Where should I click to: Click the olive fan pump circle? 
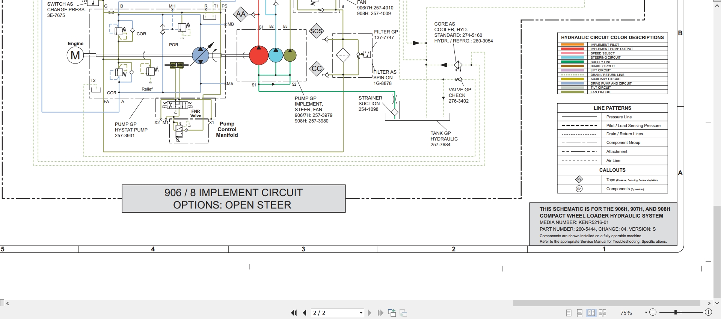tap(290, 55)
